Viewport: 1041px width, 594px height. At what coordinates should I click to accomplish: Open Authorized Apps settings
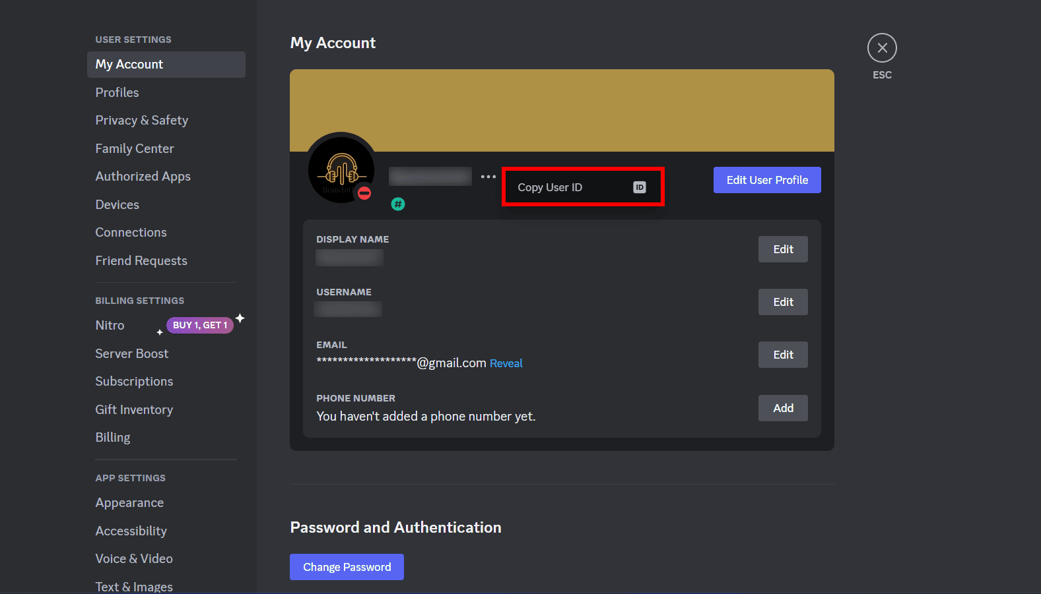click(166, 177)
